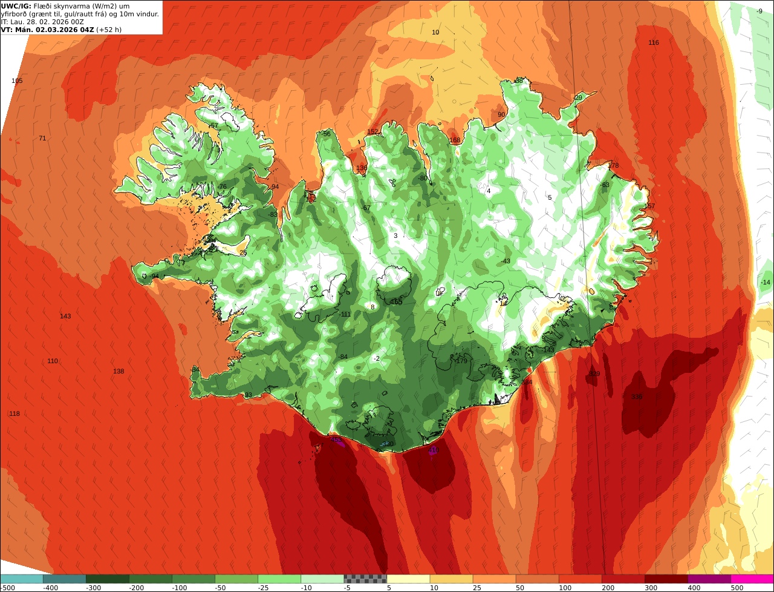Click the '-300' legend label

coord(93,588)
